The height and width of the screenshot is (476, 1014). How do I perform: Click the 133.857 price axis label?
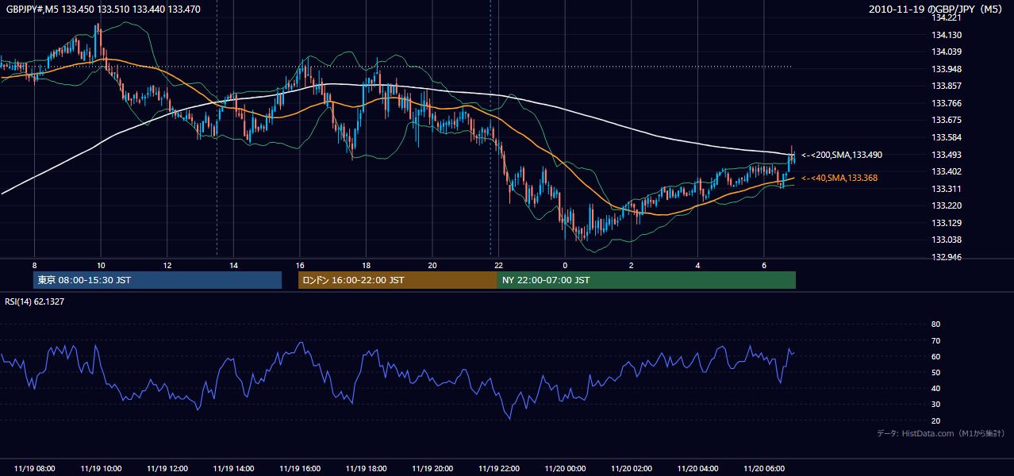pyautogui.click(x=946, y=86)
